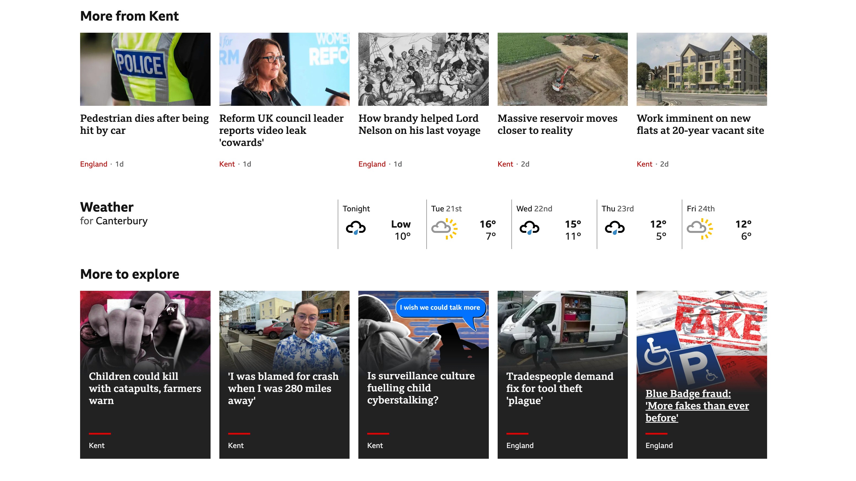Click Tuesday 21st sunny intervals icon

click(444, 228)
